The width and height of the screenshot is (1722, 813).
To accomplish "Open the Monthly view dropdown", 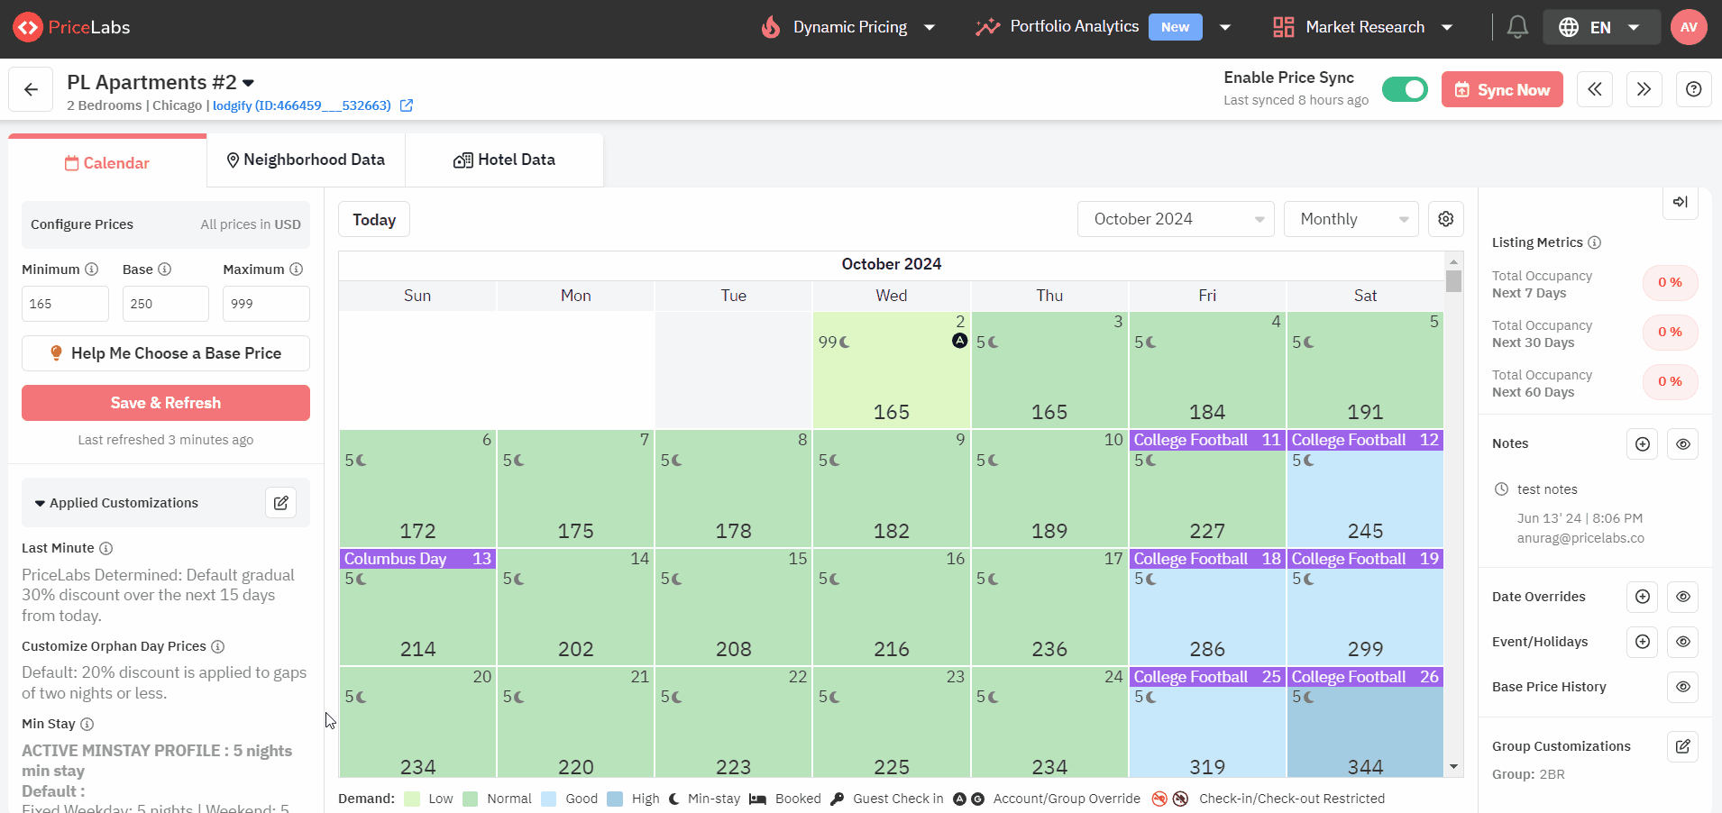I will pyautogui.click(x=1351, y=219).
